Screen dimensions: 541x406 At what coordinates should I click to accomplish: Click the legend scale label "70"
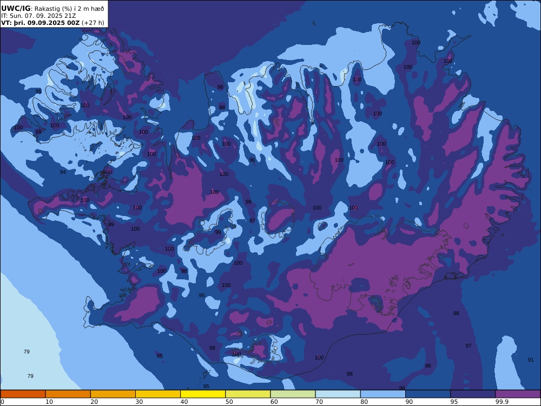click(x=320, y=402)
